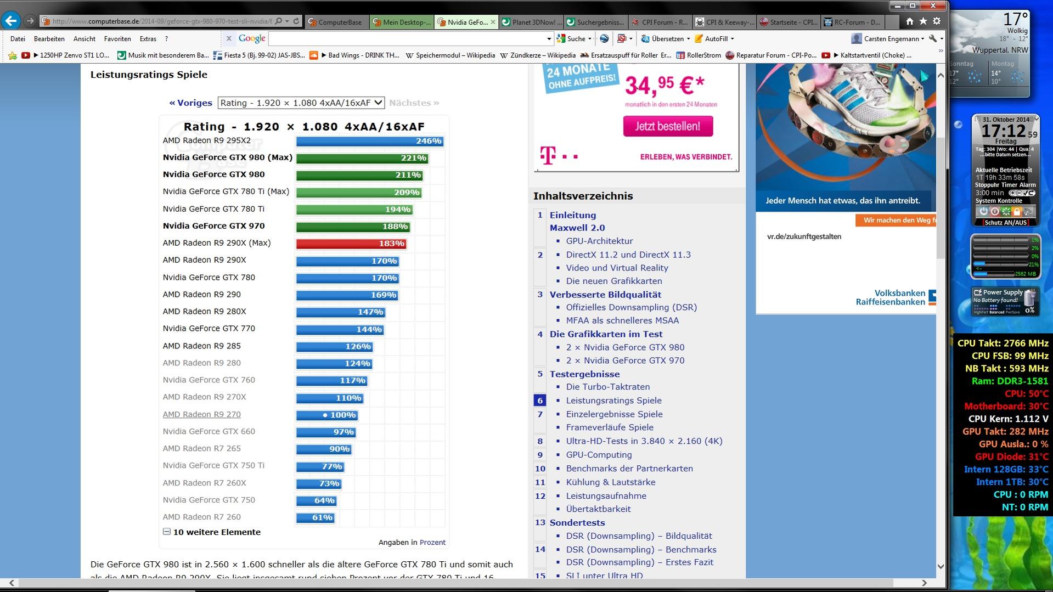The height and width of the screenshot is (592, 1053).
Task: Open the Fiesta 5 (Bj. 99-02) bookmark
Action: pyautogui.click(x=259, y=55)
